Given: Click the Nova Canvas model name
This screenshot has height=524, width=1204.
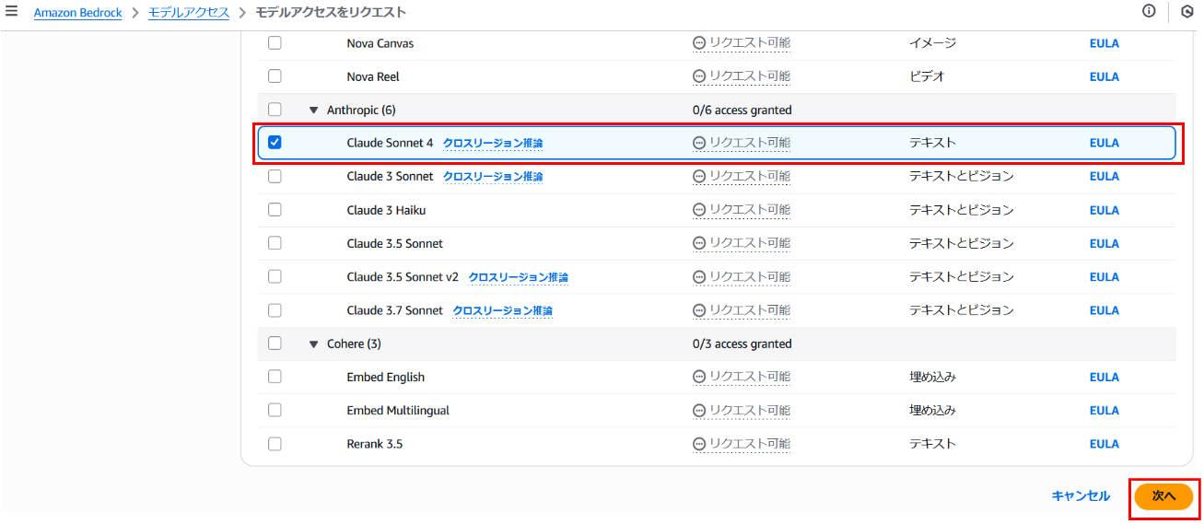Looking at the screenshot, I should 380,43.
